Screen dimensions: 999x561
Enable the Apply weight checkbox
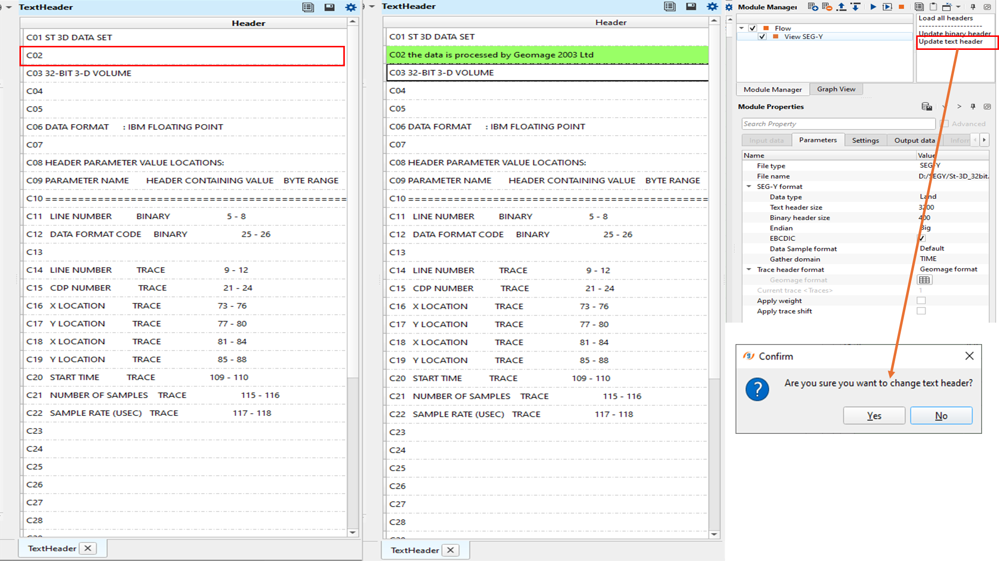[x=921, y=301]
